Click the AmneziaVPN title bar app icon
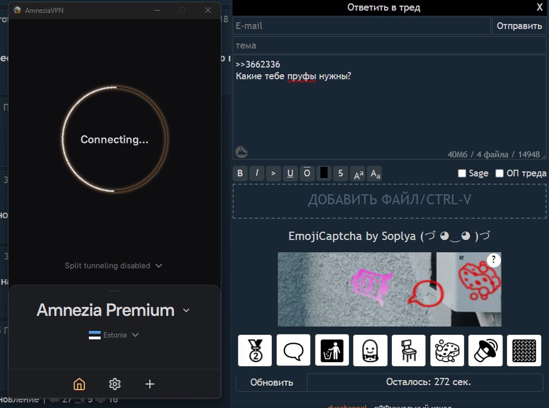This screenshot has width=549, height=408. (17, 10)
